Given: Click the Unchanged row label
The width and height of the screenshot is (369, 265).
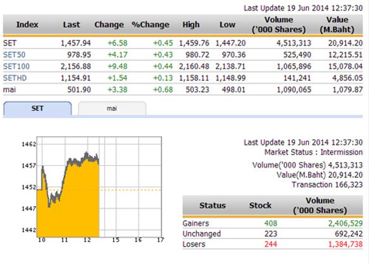Looking at the screenshot, I should click(202, 234).
